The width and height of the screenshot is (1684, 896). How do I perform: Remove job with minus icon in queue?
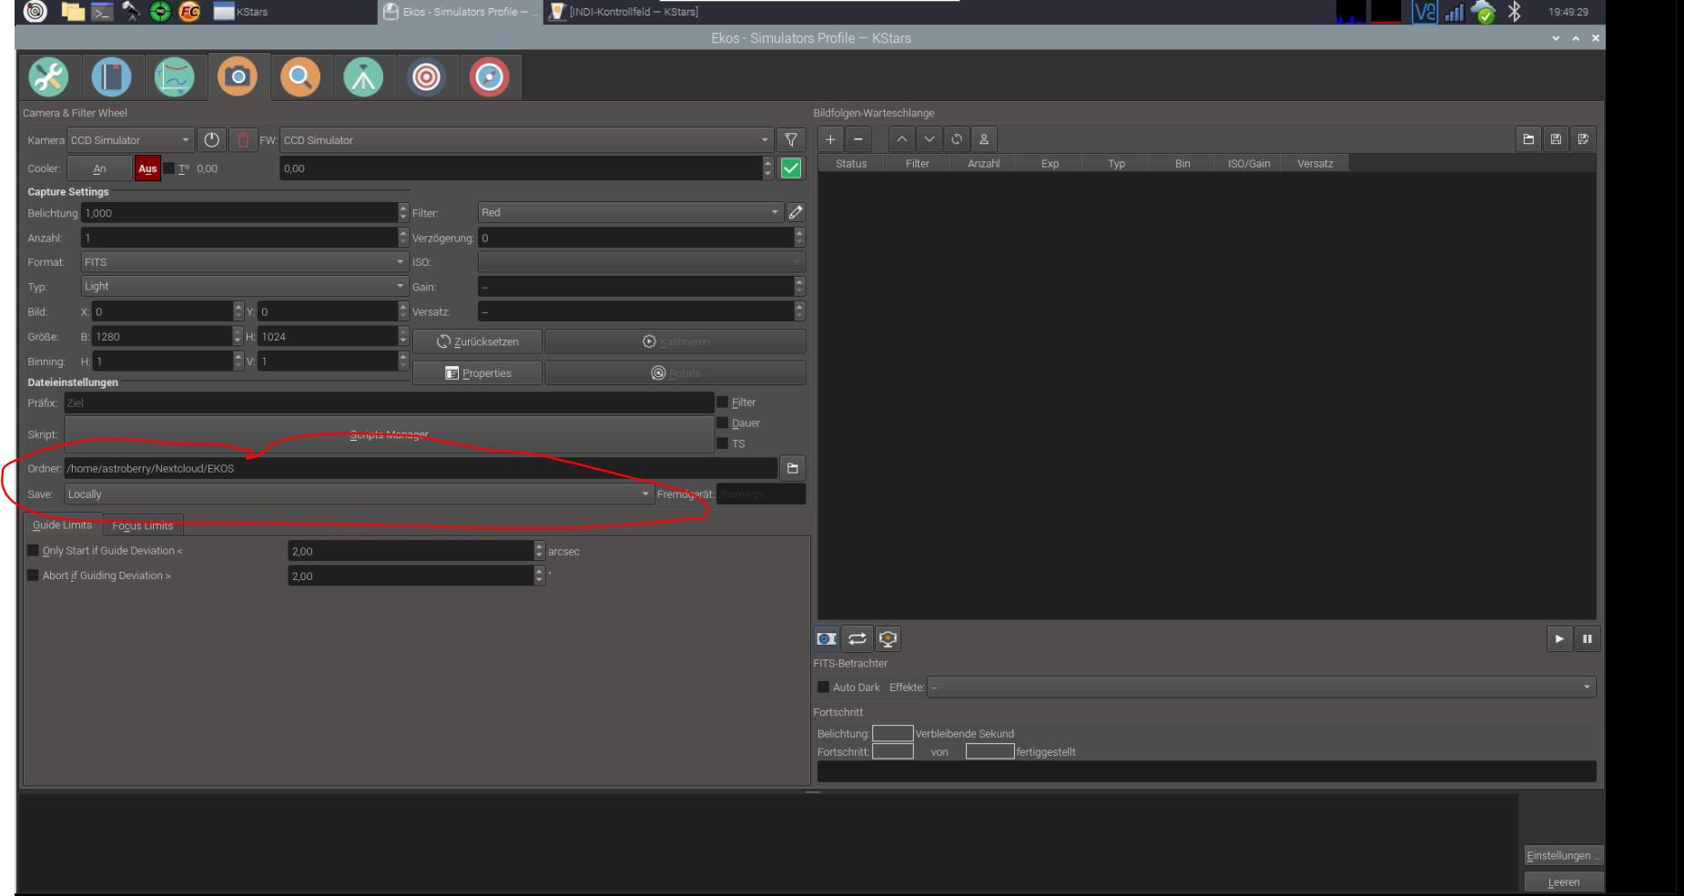click(860, 140)
